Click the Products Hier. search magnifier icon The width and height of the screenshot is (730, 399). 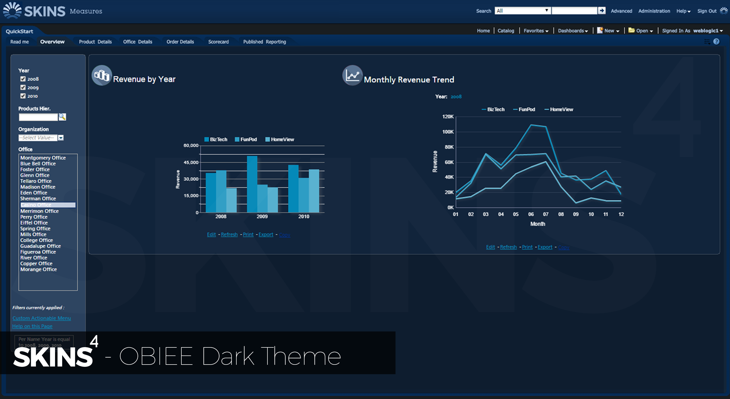point(62,117)
